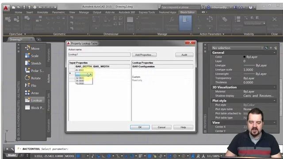Toggle Snap mode in status bar
The image size is (283, 159).
click(x=84, y=156)
